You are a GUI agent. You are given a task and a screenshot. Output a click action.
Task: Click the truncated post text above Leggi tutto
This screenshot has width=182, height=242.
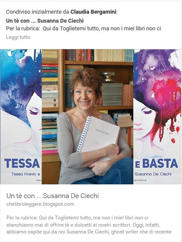pos(83,29)
